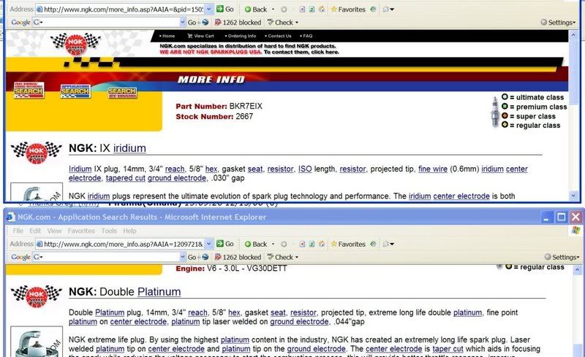The width and height of the screenshot is (585, 357).
Task: Click Stop icon in Application Search Results window
Action: coord(302,244)
